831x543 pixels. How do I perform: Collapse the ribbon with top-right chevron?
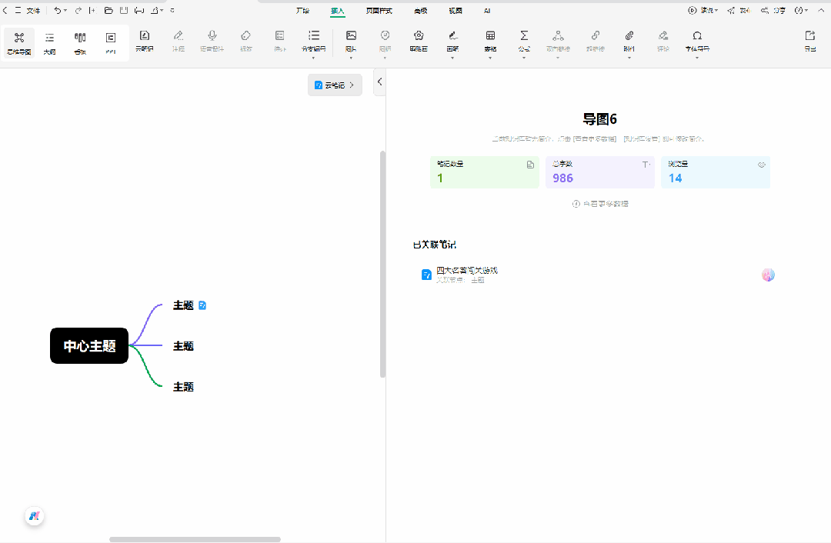coord(821,10)
